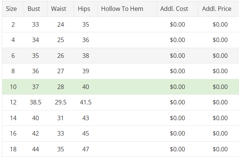The width and height of the screenshot is (239, 157).
Task: Click bust value 42 in size 16 row
Action: point(35,133)
